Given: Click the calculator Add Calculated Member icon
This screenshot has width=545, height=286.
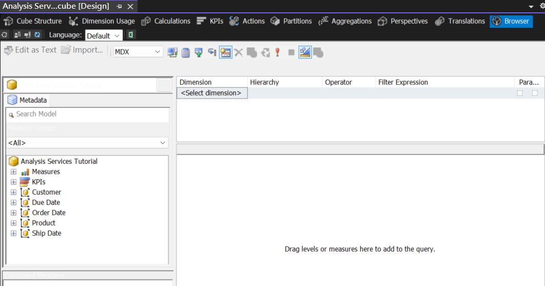Looking at the screenshot, I should pyautogui.click(x=186, y=52).
